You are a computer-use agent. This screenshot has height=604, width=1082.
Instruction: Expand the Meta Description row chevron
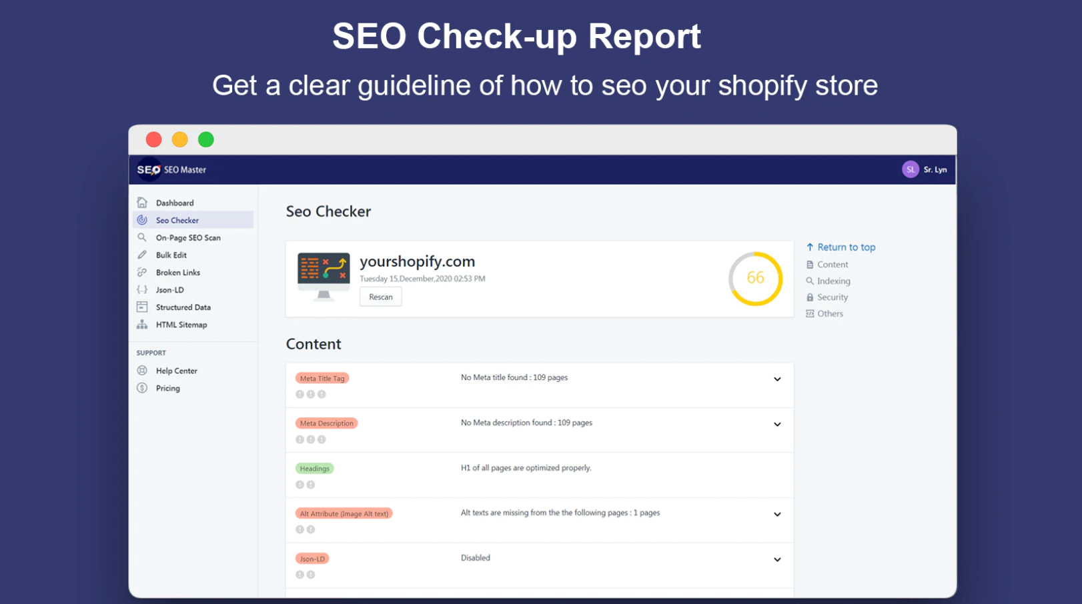[x=777, y=425]
